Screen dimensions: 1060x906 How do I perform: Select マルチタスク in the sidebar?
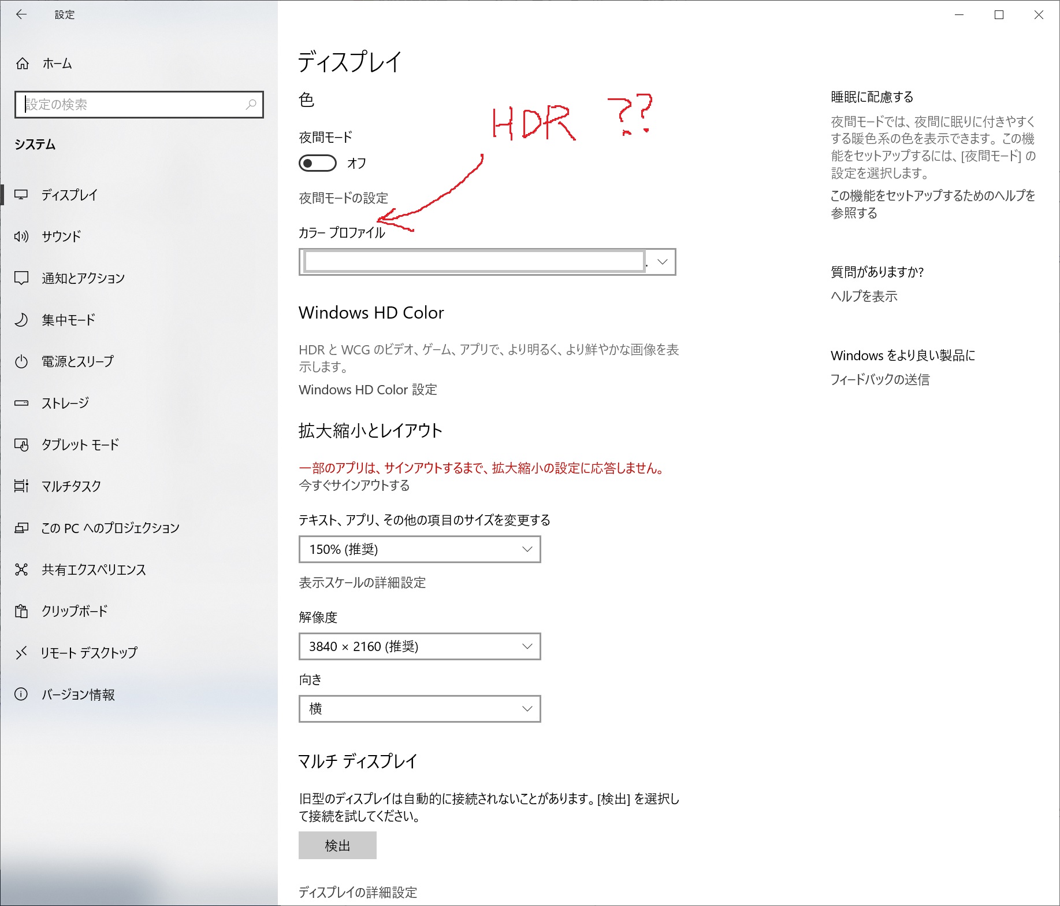[139, 486]
